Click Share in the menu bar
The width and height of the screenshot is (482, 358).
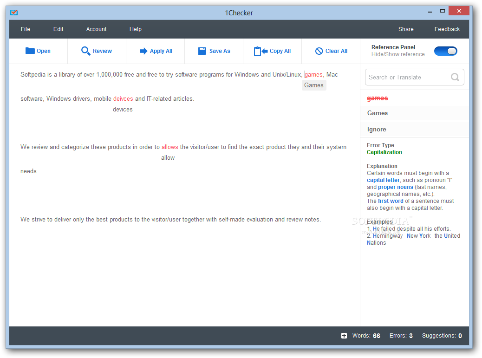point(406,29)
